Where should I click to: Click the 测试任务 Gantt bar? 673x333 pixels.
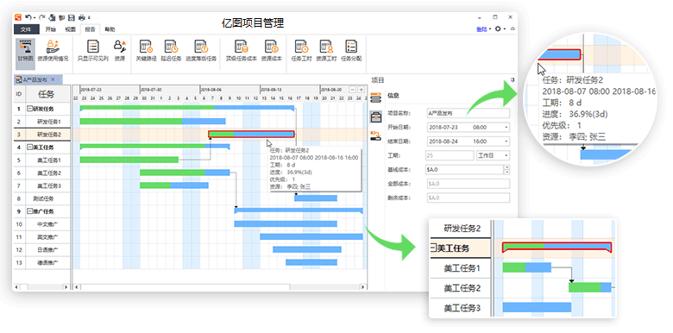pos(316,198)
